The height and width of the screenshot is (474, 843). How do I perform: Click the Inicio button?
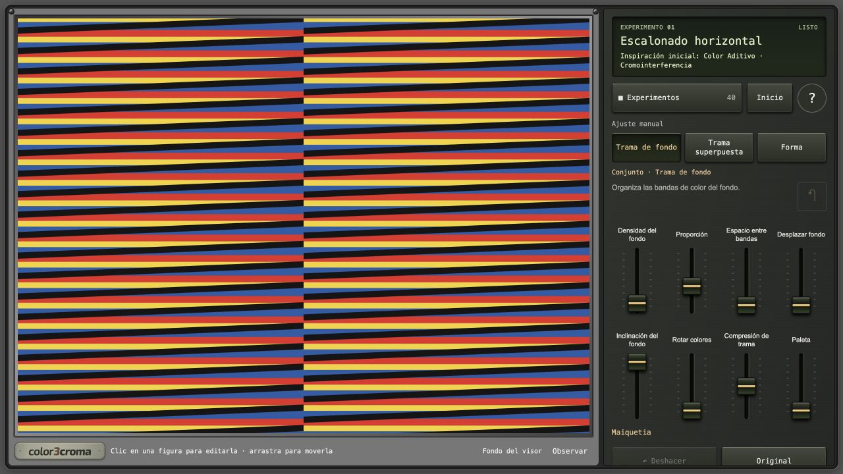click(769, 98)
